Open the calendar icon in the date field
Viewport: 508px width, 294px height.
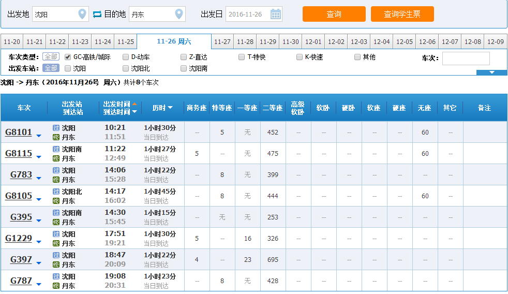(276, 14)
